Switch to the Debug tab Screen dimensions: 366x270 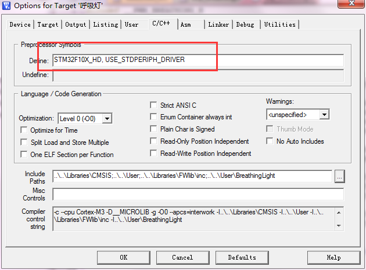click(245, 24)
